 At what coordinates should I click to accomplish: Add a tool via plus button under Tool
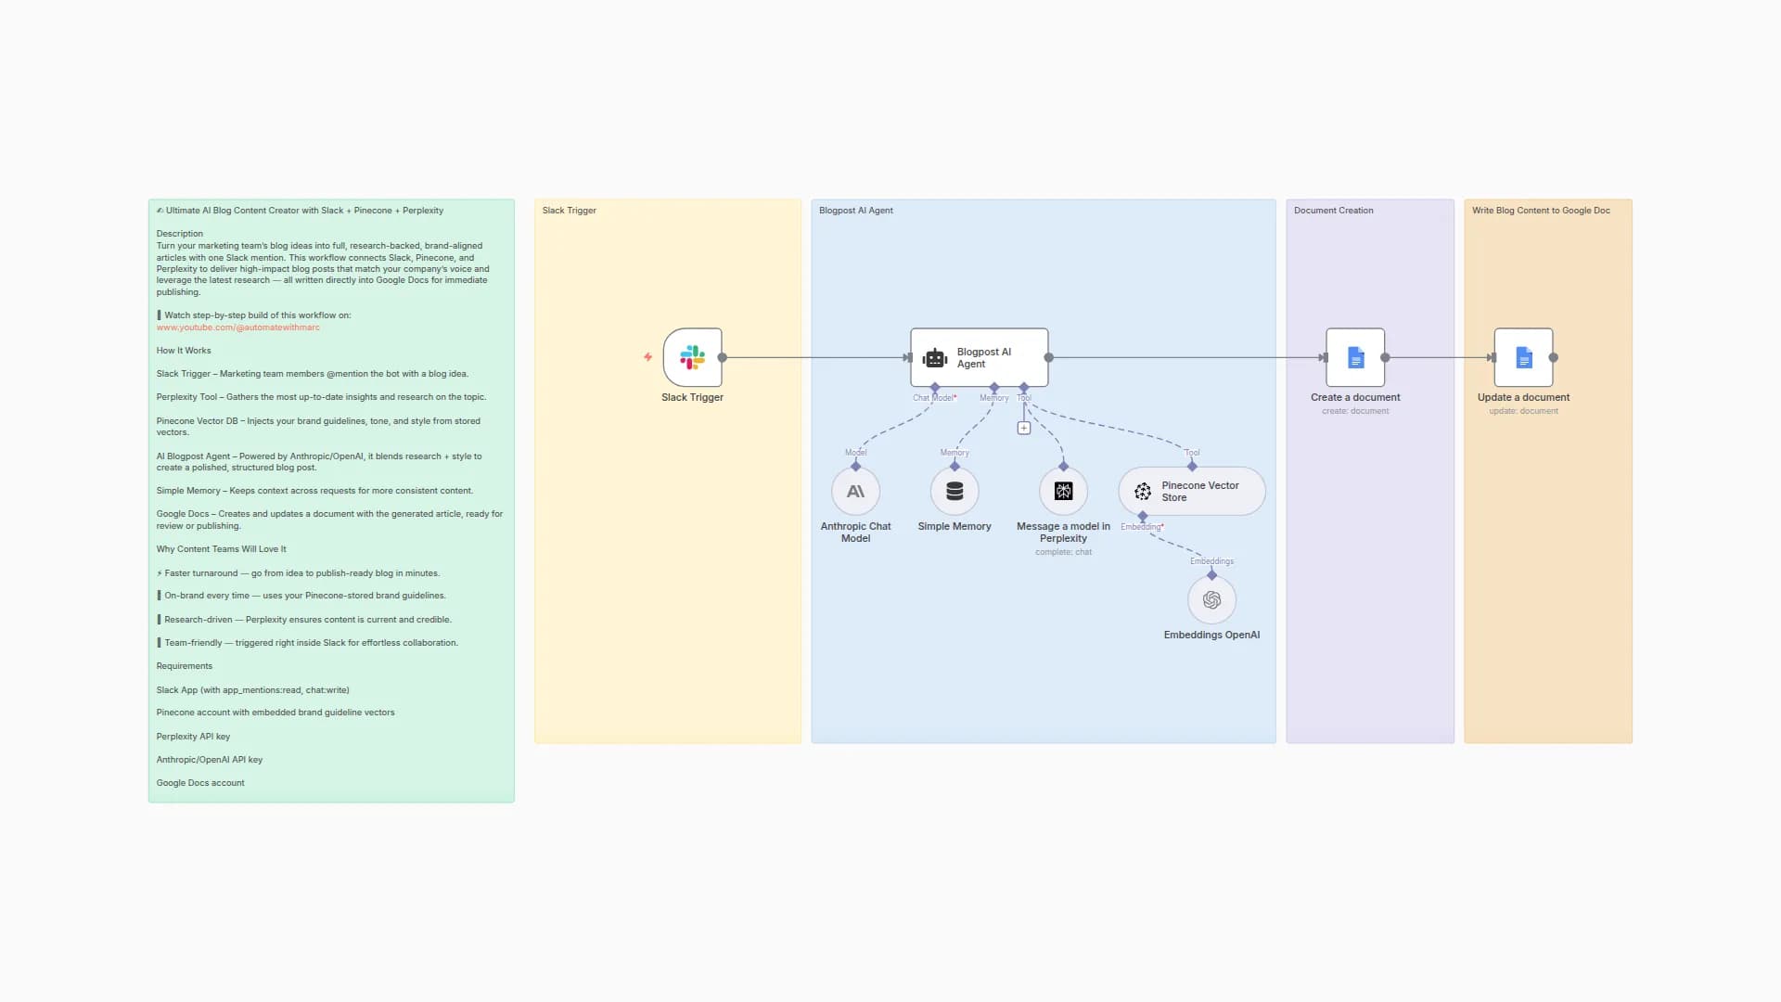pos(1024,428)
